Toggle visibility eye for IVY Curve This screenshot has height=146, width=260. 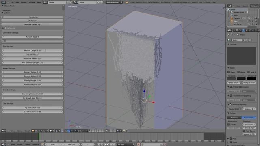tap(249, 24)
